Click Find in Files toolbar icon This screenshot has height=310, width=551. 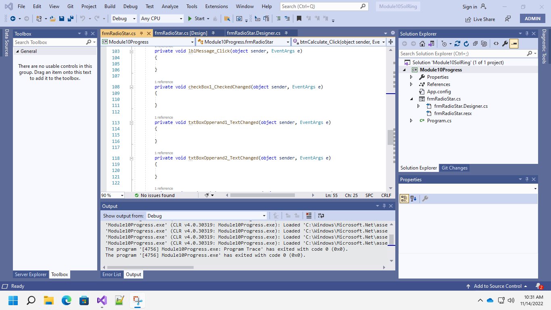[227, 19]
